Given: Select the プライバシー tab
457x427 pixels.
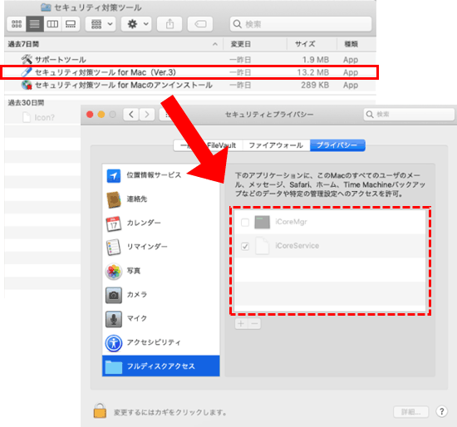Looking at the screenshot, I should [337, 145].
